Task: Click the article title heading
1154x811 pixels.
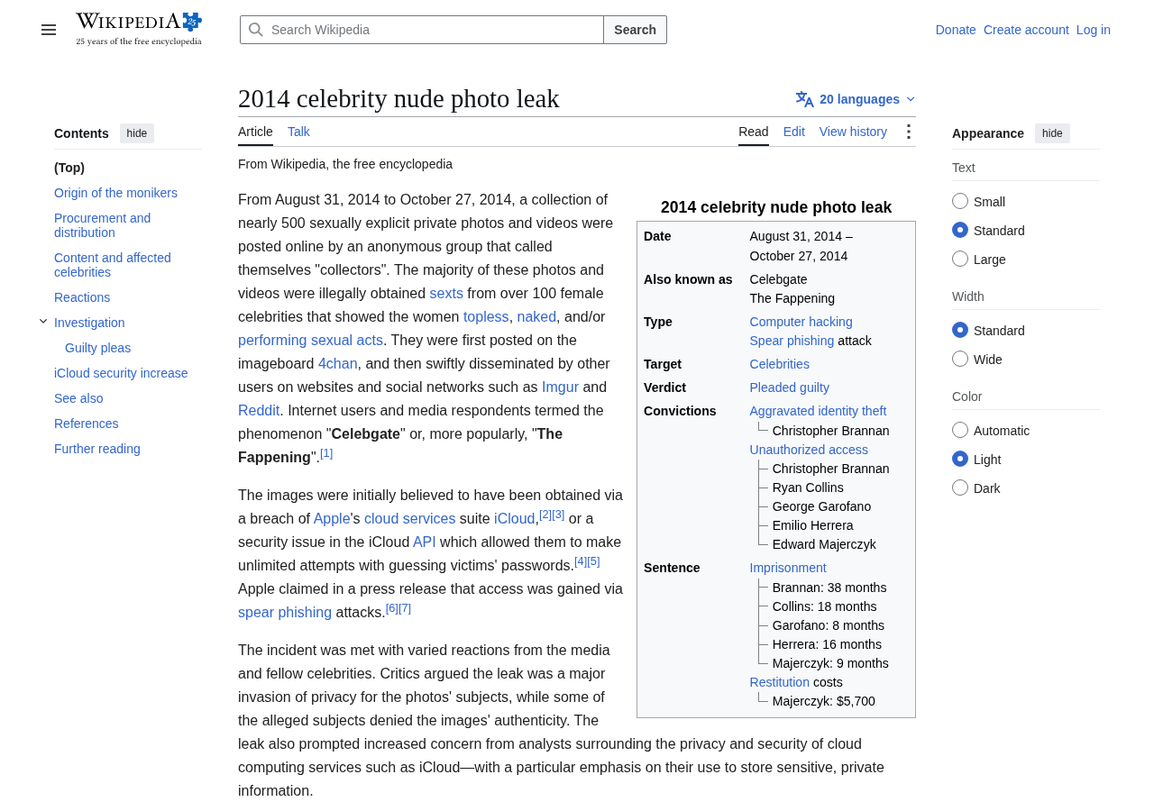Action: (x=398, y=98)
